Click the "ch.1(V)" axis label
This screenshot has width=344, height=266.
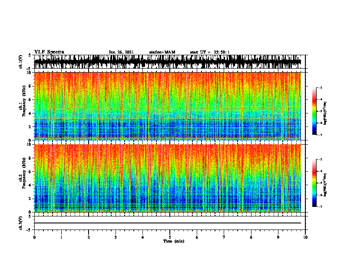click(21, 62)
